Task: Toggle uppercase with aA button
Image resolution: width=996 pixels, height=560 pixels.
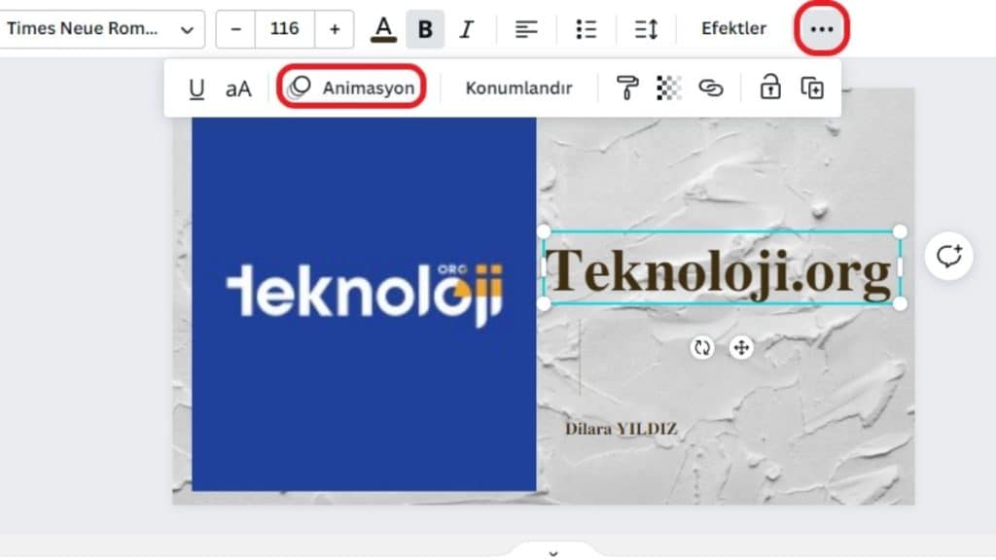Action: [238, 88]
